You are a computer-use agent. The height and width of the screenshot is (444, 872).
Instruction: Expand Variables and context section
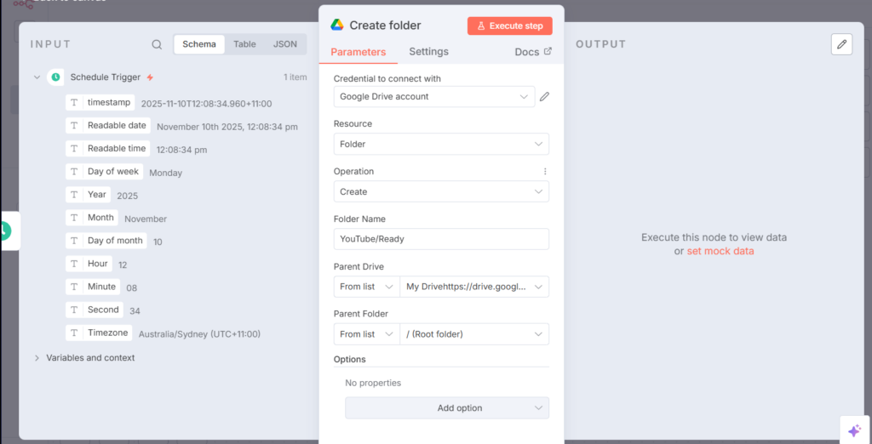point(37,358)
